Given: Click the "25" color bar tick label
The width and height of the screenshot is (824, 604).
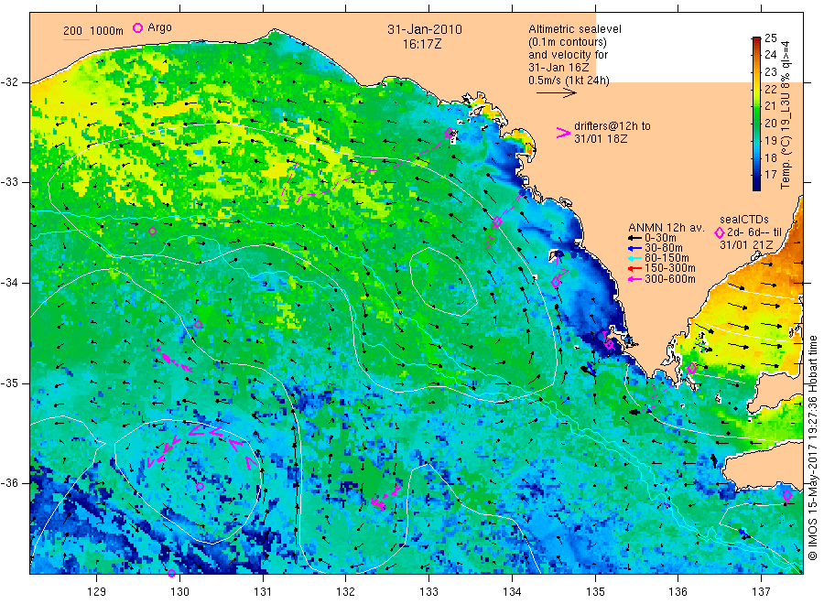Looking at the screenshot, I should coord(770,38).
